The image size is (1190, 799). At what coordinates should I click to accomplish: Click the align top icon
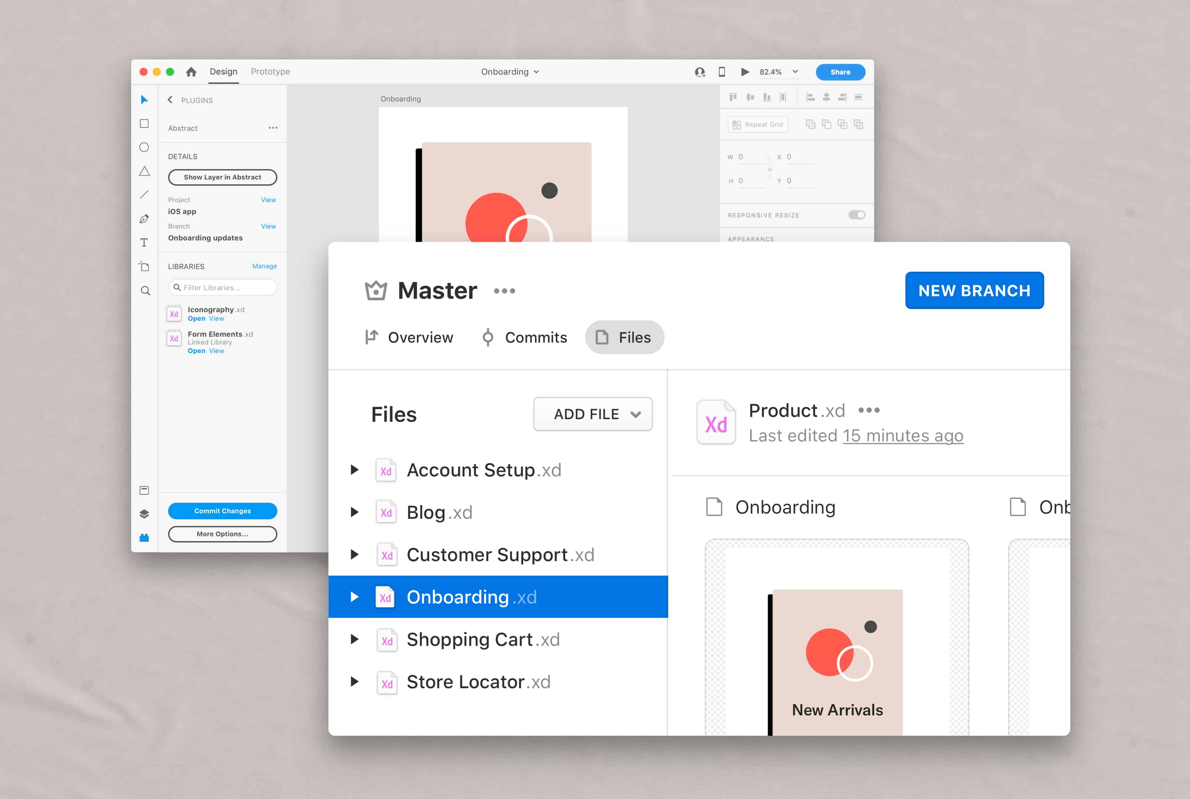click(733, 97)
